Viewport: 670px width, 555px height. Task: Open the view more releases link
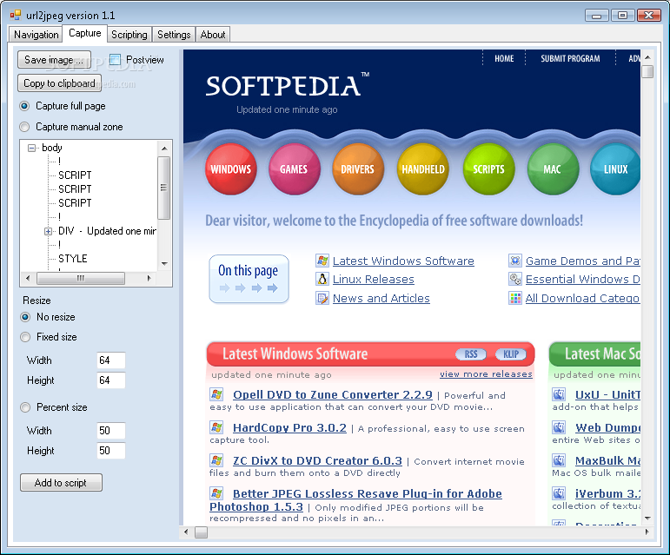[x=486, y=374]
